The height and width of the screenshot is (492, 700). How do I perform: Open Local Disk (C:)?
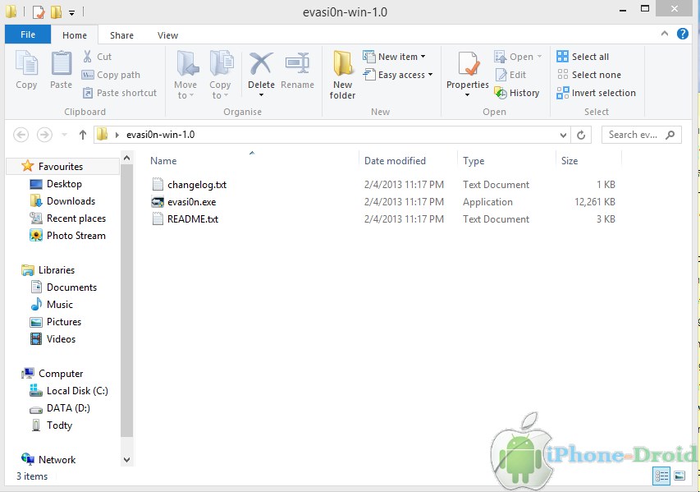(x=77, y=391)
